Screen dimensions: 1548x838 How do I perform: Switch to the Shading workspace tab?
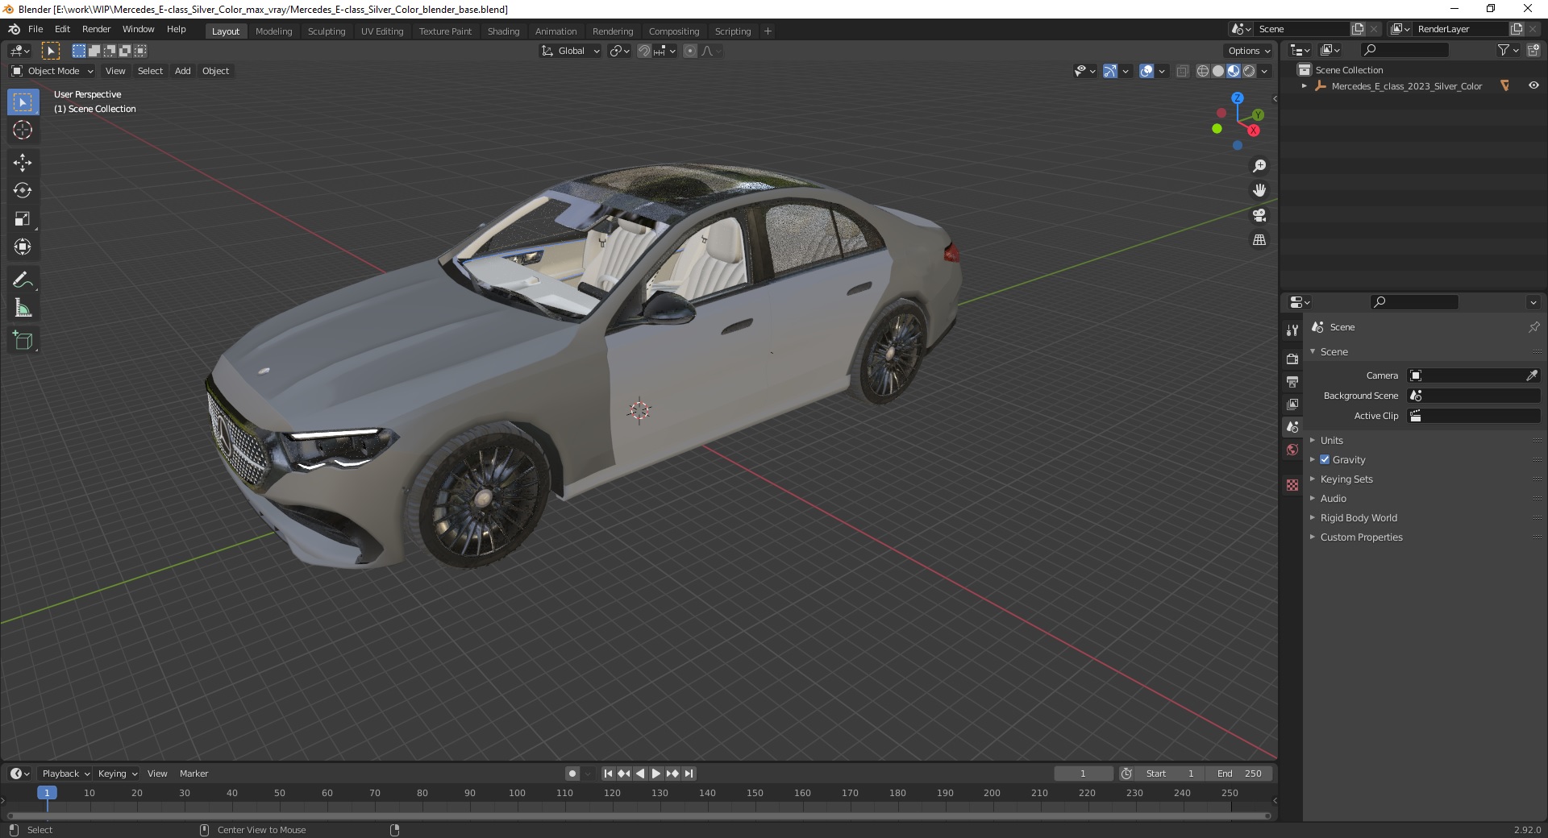click(x=503, y=31)
